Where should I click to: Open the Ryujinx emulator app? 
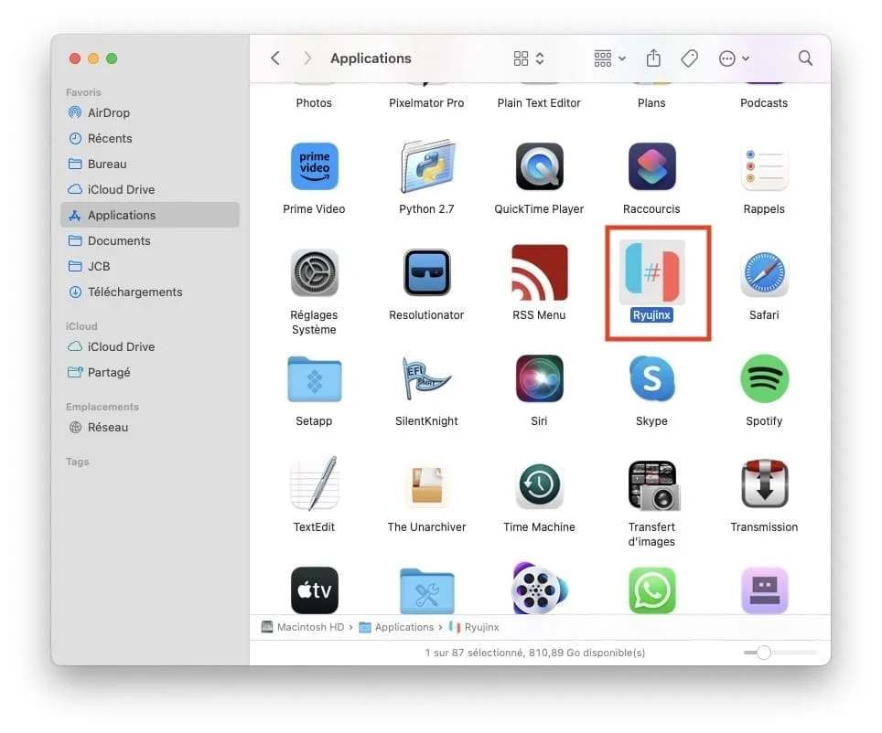(x=652, y=272)
